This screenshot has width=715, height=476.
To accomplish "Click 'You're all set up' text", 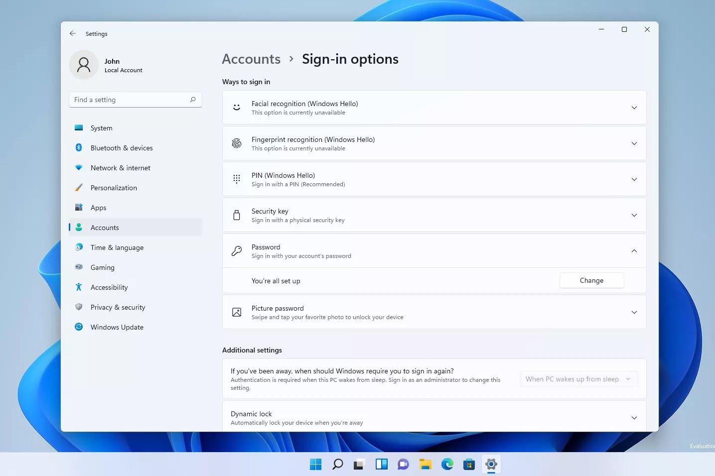I will 276,281.
